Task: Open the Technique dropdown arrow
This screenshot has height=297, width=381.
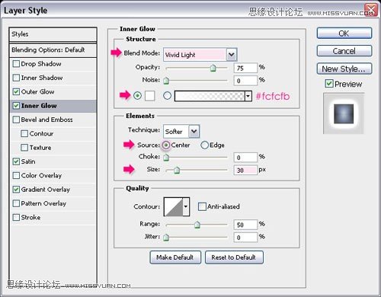Action: (x=194, y=131)
